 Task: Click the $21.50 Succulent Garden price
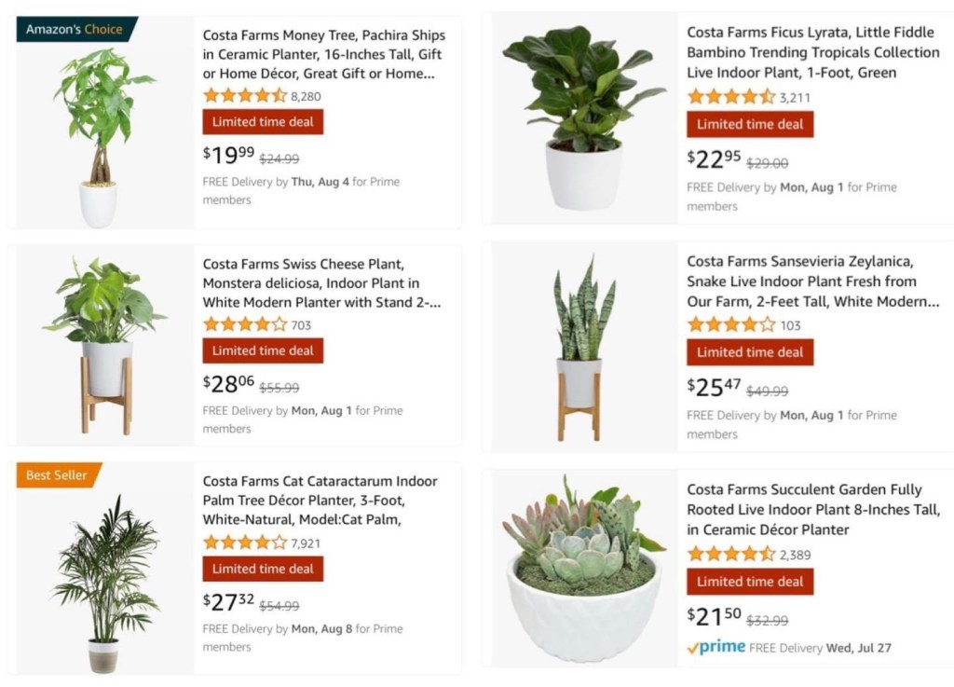[714, 615]
